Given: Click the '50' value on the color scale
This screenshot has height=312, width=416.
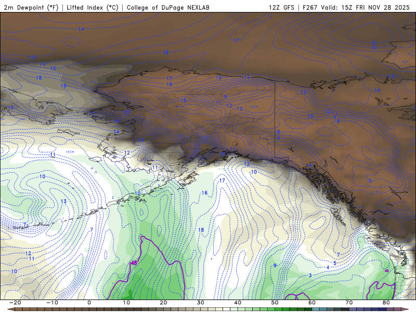Looking at the screenshot, I should 275,303.
